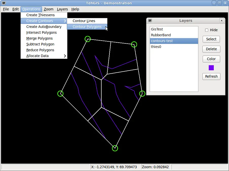This screenshot has width=229, height=171.
Task: Select Reduce Polygons
Action: click(x=44, y=50)
